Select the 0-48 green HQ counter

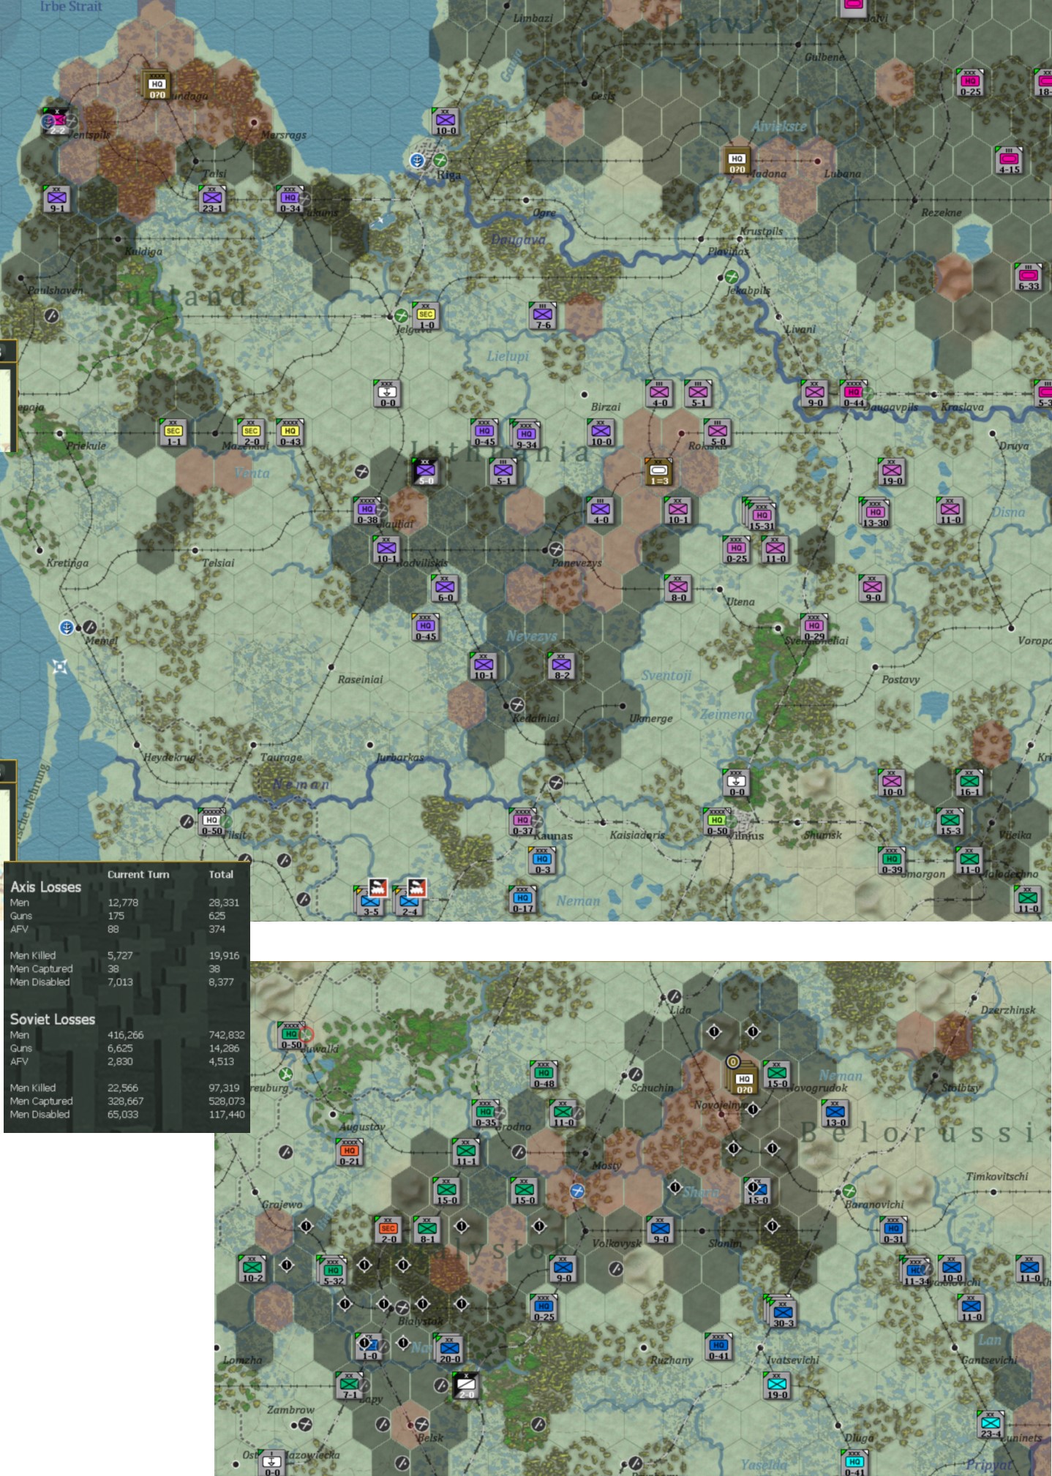coord(544,1074)
